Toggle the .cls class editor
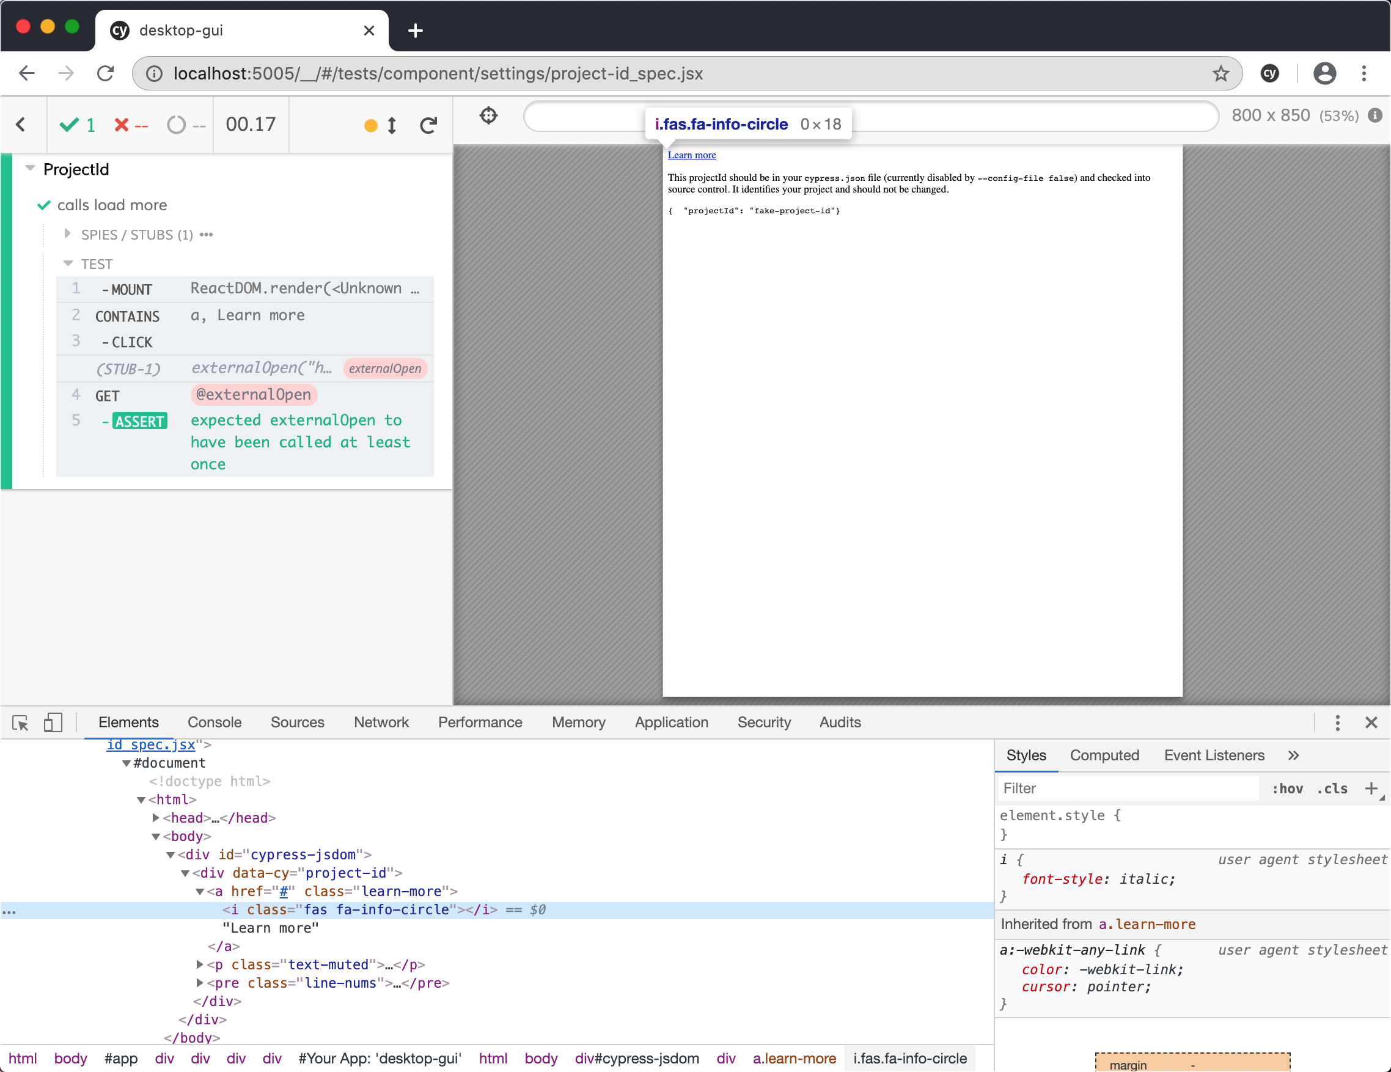The height and width of the screenshot is (1072, 1391). coord(1331,788)
